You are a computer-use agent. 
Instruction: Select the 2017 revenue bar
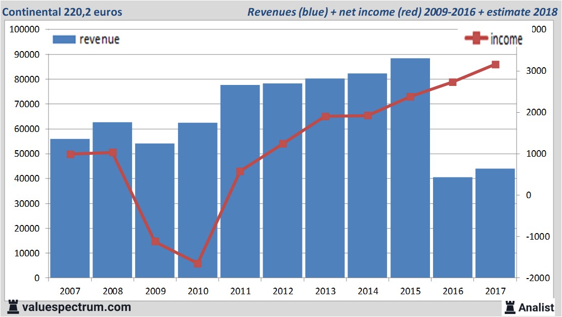click(x=495, y=223)
